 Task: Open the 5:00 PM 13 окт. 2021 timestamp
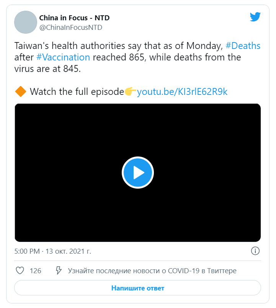[53, 251]
